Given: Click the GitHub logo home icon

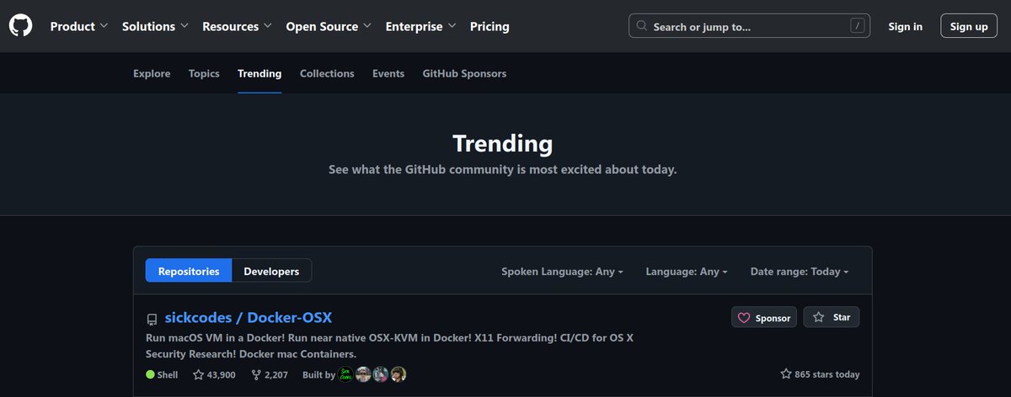Looking at the screenshot, I should point(20,26).
